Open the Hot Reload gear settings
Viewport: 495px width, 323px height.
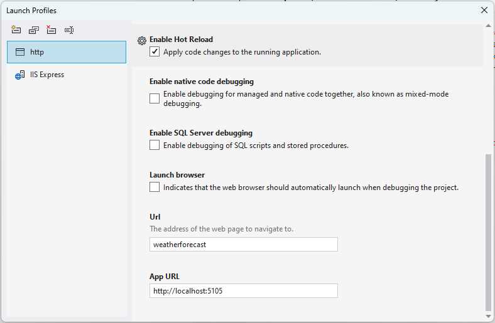(x=142, y=40)
